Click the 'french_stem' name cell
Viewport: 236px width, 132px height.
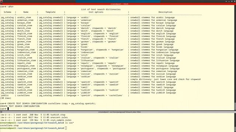click(x=24, y=39)
